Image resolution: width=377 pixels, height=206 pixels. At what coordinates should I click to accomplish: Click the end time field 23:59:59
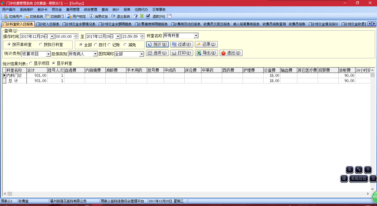(x=130, y=36)
